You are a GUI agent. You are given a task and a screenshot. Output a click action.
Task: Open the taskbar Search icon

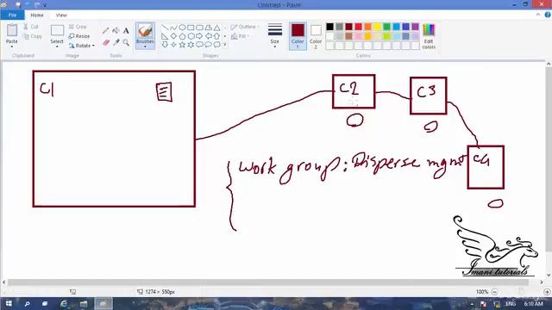coord(27,303)
